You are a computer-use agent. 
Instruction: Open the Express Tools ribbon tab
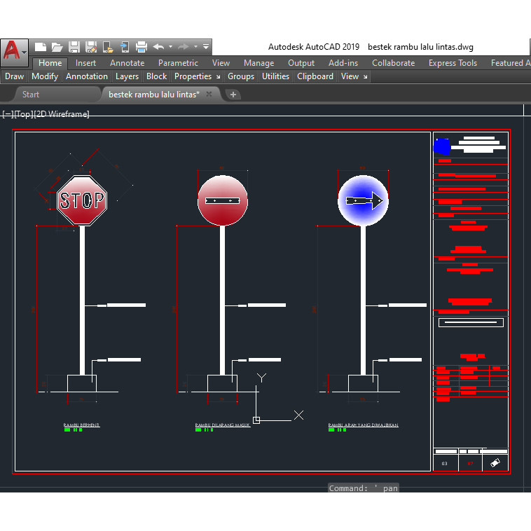pos(453,63)
